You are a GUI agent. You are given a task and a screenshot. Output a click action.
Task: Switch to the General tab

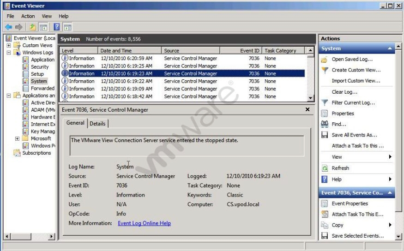click(x=75, y=123)
